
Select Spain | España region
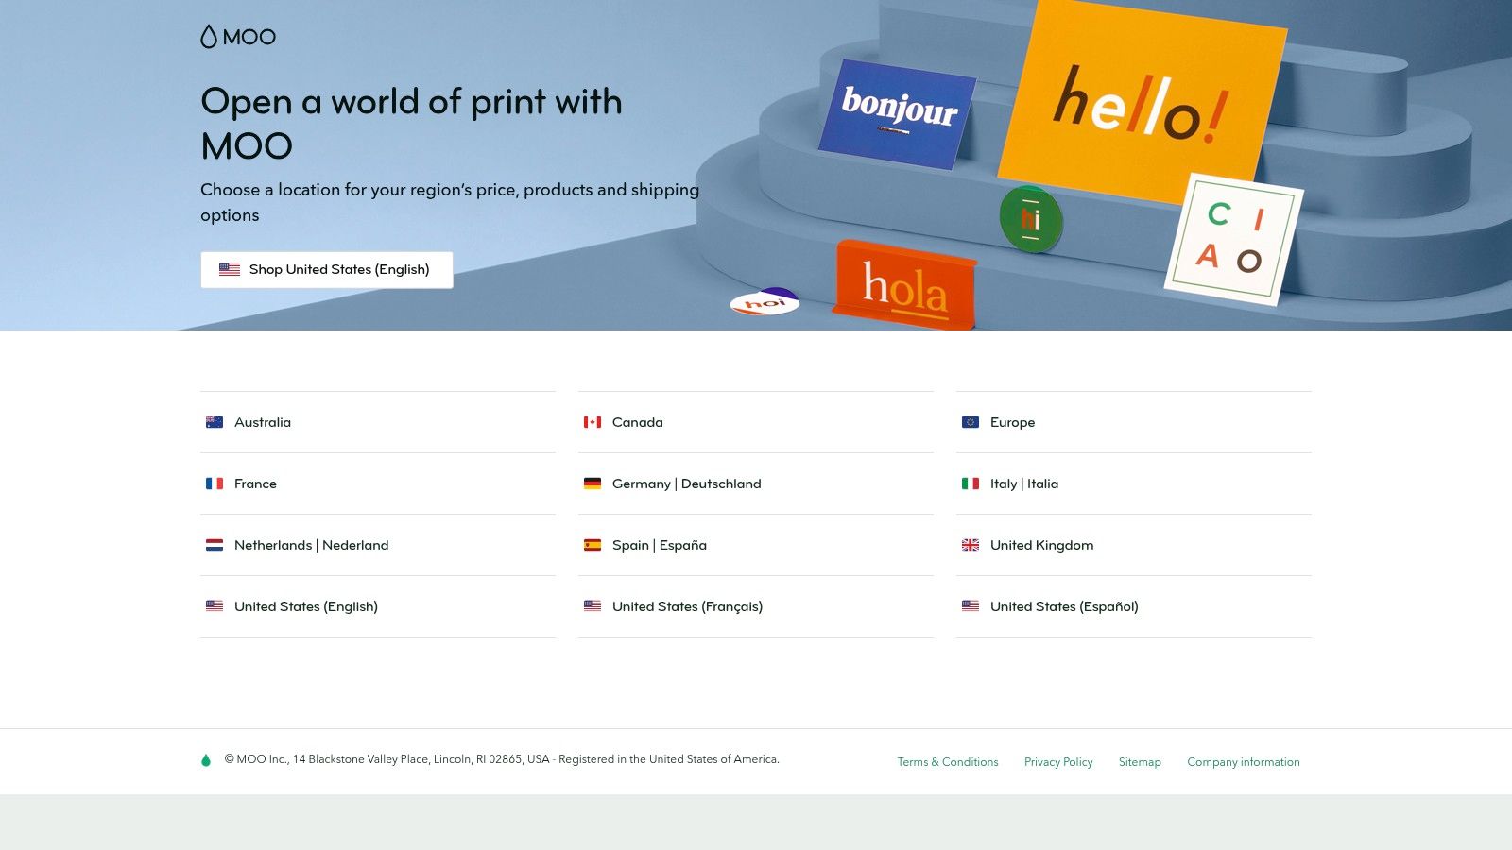pos(659,545)
